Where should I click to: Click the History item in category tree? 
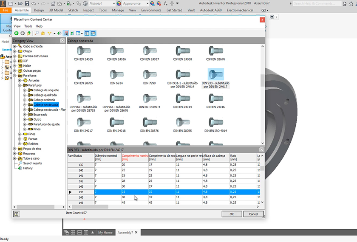point(28,168)
